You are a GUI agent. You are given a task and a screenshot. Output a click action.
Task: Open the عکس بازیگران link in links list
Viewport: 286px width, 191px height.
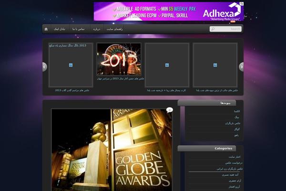tap(233, 123)
